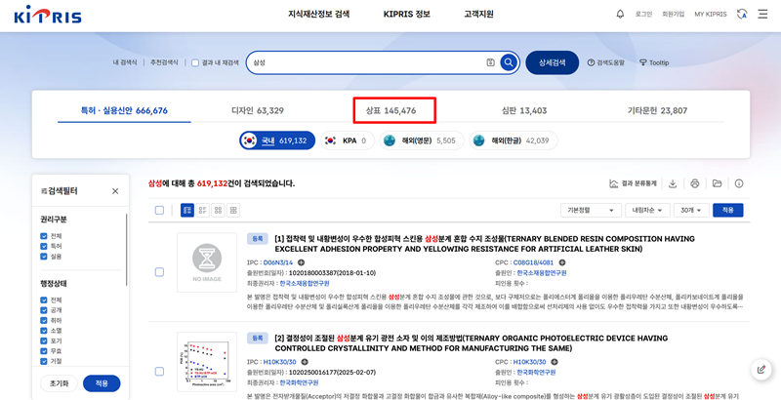Open MY KIPRIS

click(711, 14)
